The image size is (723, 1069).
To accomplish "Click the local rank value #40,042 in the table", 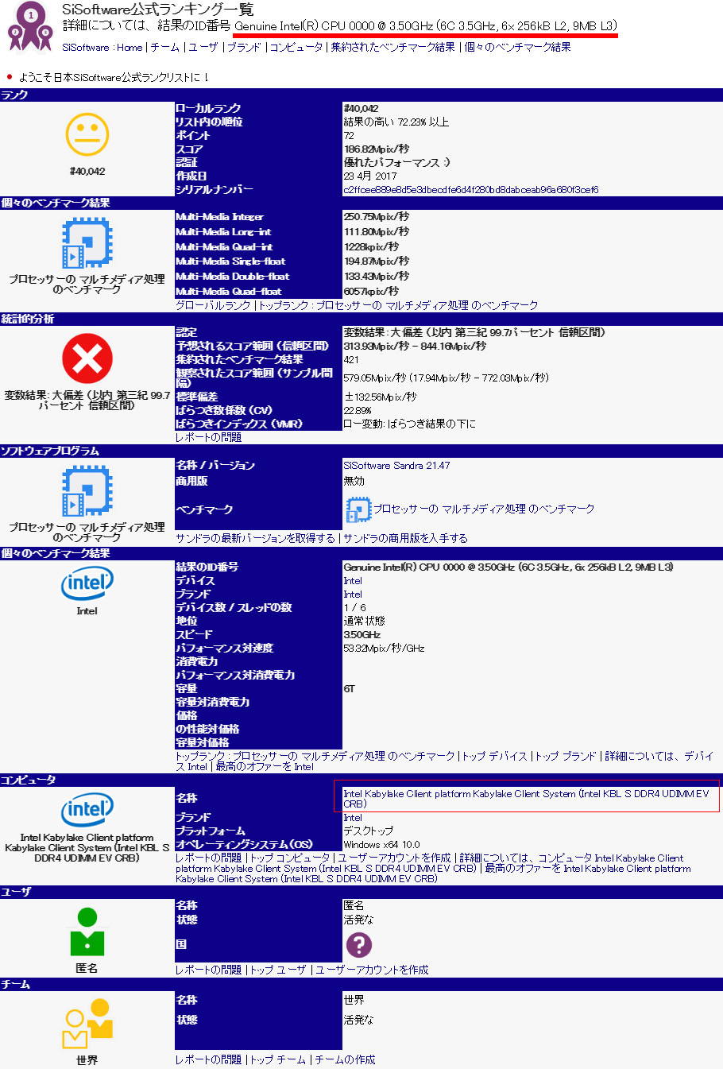I will pos(361,109).
